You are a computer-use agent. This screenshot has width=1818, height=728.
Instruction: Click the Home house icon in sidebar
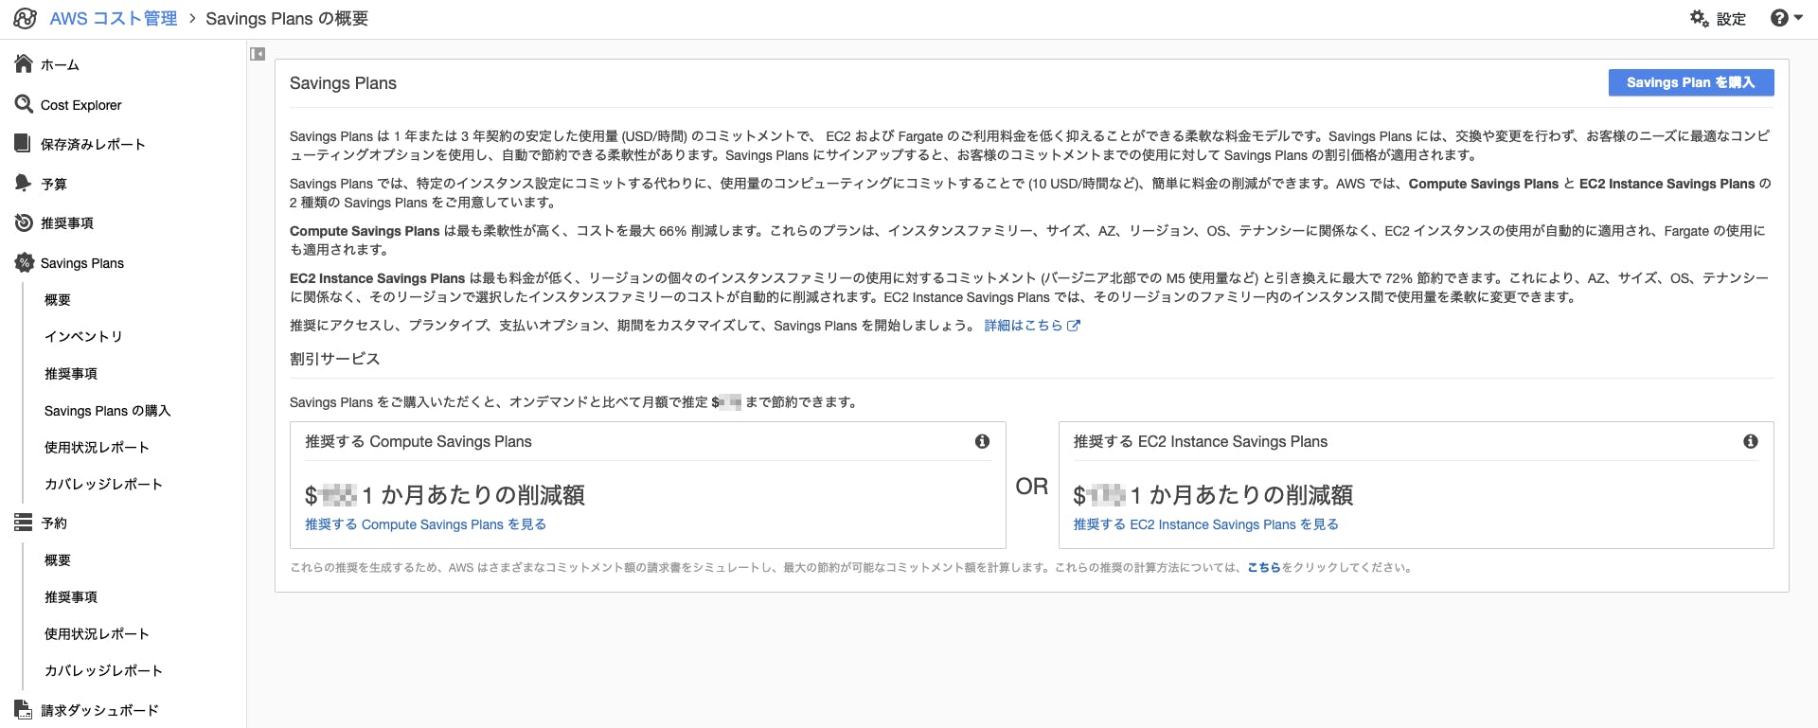24,63
